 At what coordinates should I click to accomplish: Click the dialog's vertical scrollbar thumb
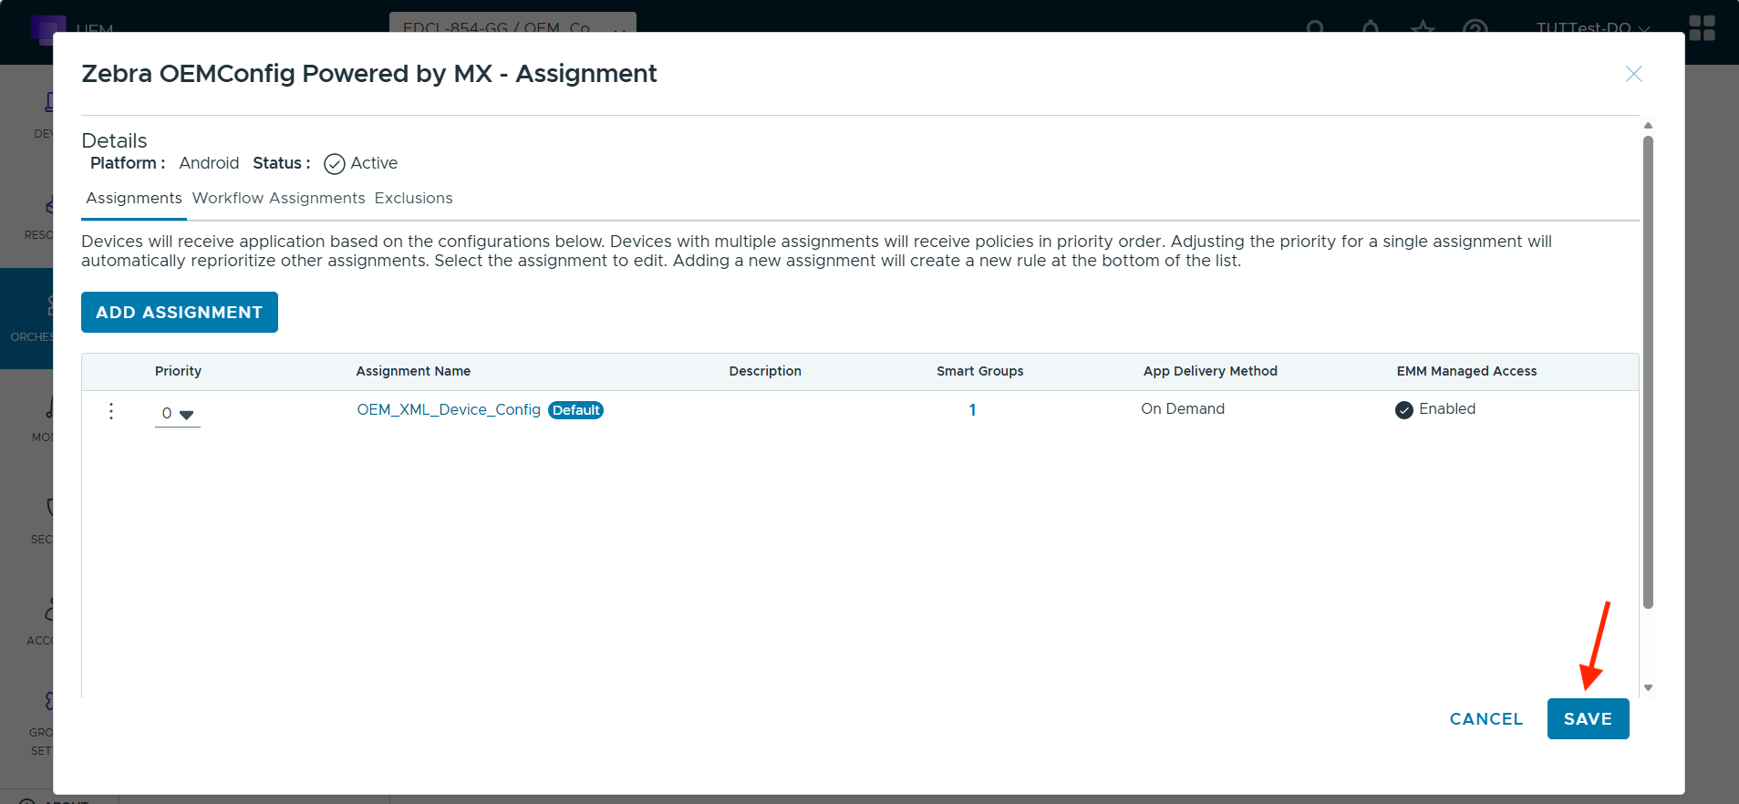1648,365
